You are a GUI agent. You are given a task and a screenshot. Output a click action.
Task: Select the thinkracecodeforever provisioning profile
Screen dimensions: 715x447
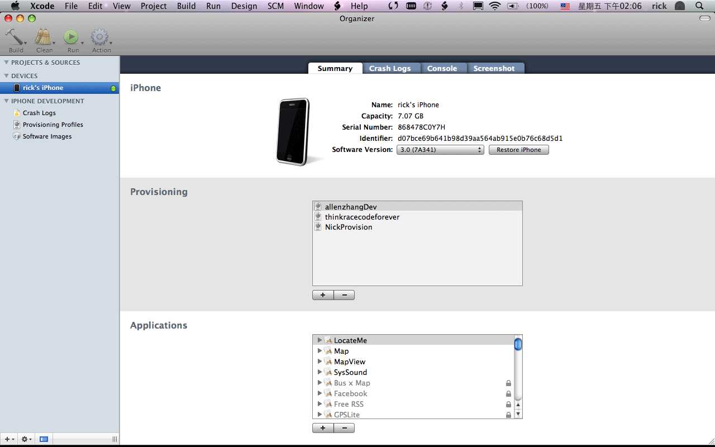click(x=417, y=217)
